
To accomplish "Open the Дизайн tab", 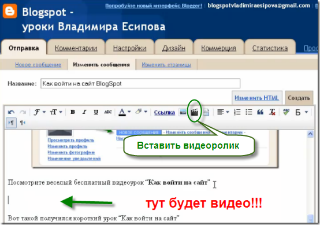I will (x=174, y=48).
